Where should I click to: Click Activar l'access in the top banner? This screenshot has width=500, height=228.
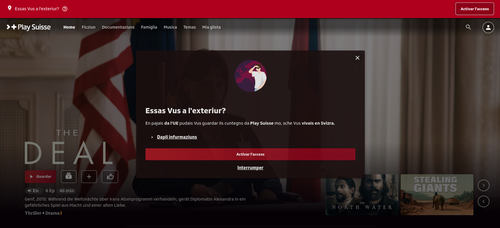[x=475, y=9]
